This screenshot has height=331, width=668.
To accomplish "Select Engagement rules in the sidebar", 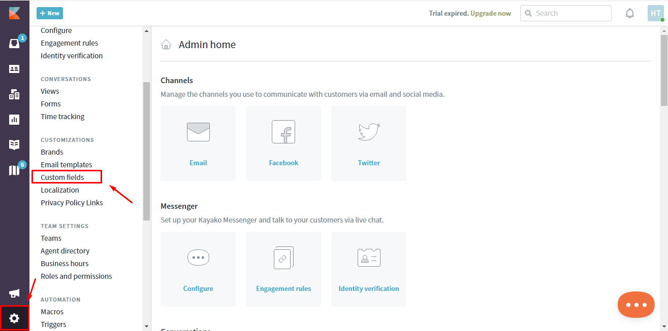I will pyautogui.click(x=70, y=43).
